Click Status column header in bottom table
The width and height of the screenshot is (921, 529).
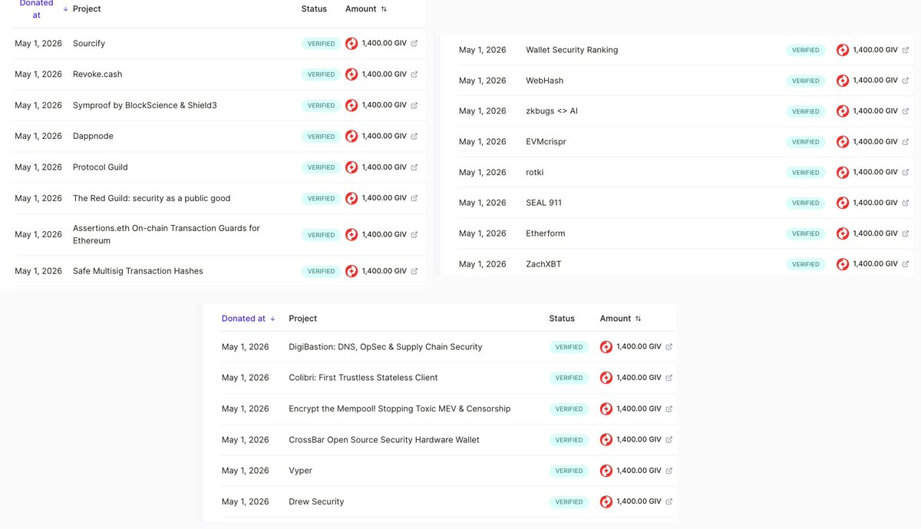pyautogui.click(x=562, y=319)
